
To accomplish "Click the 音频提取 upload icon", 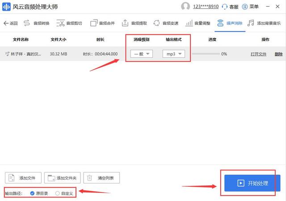I will coord(125,23).
